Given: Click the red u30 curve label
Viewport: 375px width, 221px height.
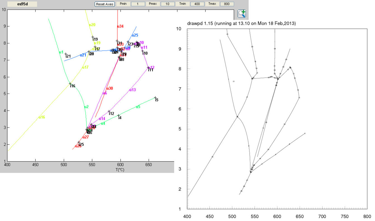Looking at the screenshot, I should [109, 88].
